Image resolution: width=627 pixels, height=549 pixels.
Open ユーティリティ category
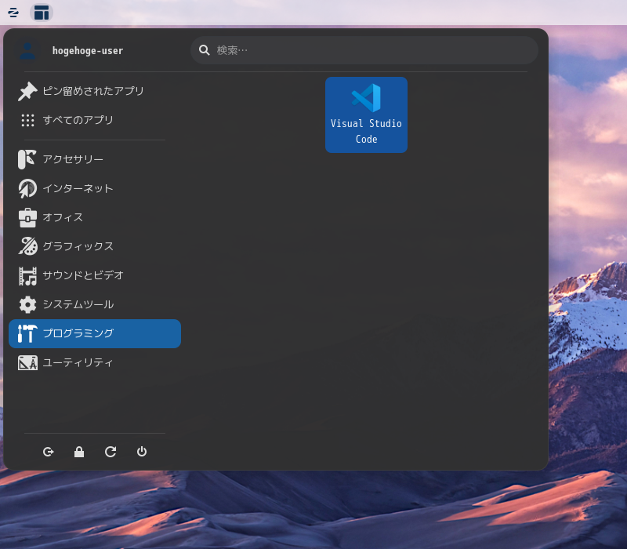coord(95,362)
